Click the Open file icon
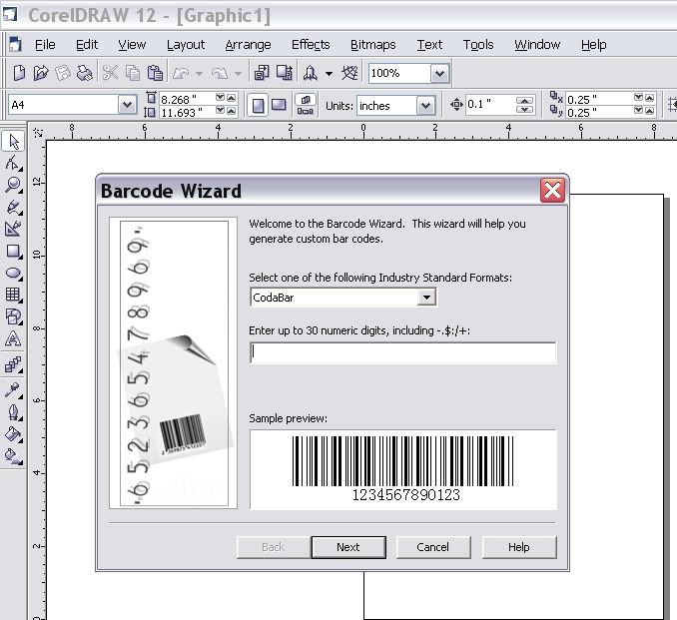Image resolution: width=677 pixels, height=620 pixels. click(41, 73)
